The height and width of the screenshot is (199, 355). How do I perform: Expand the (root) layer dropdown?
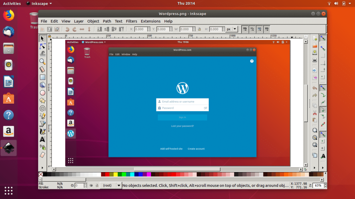(x=119, y=185)
